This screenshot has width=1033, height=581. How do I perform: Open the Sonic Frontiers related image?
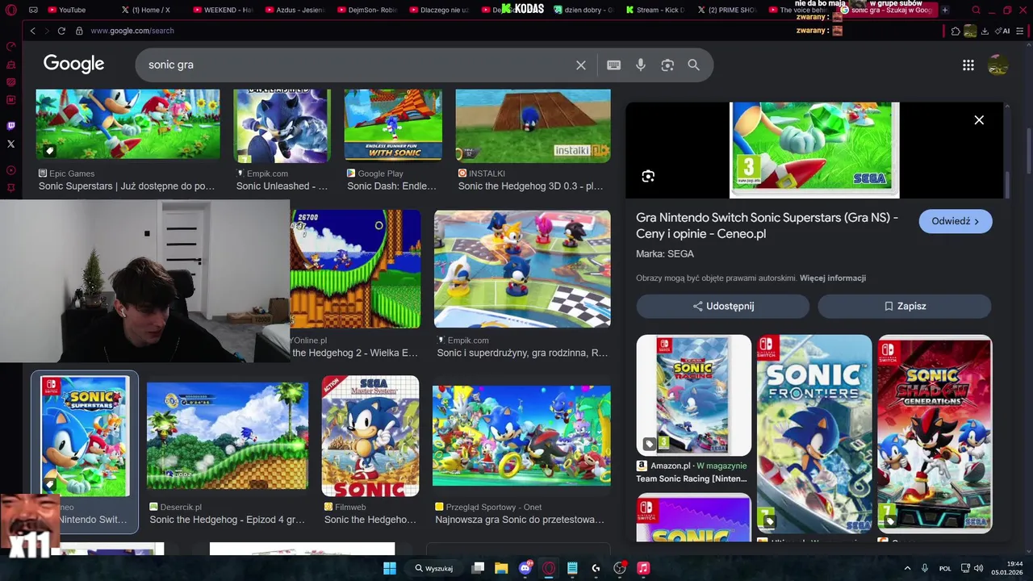pos(814,434)
